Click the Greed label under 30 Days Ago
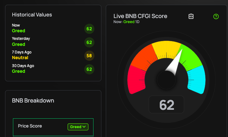Image resolution: width=228 pixels, height=137 pixels. 19,72
